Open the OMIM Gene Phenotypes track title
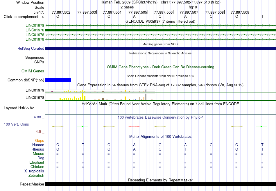This screenshot has width=276, height=191. (x=160, y=67)
